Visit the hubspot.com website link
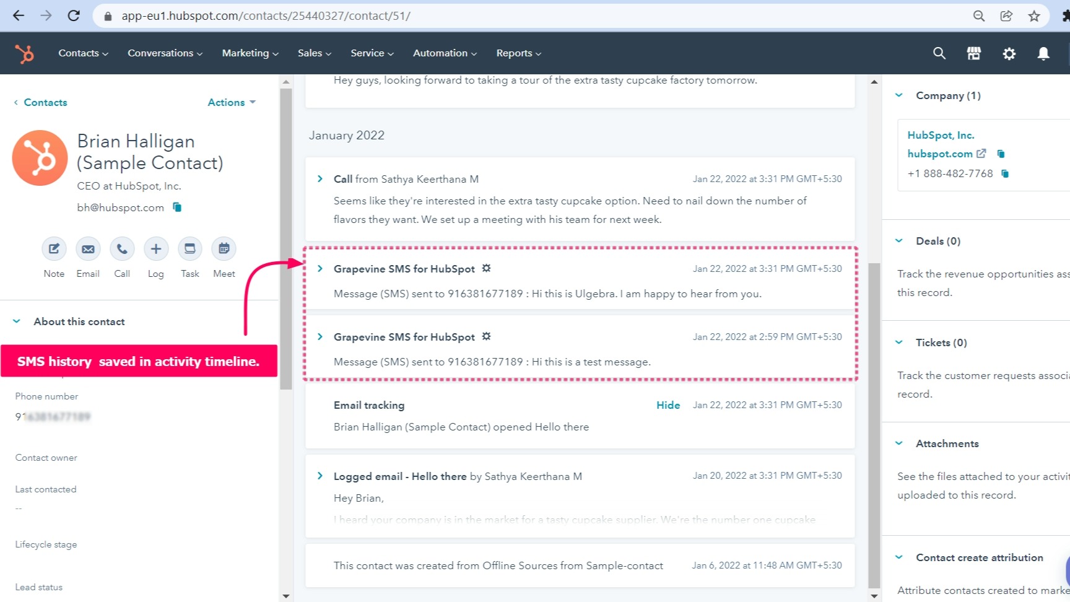Viewport: 1070px width, 602px height. [x=939, y=153]
